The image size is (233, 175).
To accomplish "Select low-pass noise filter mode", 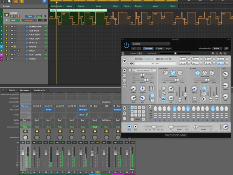I will (197, 73).
